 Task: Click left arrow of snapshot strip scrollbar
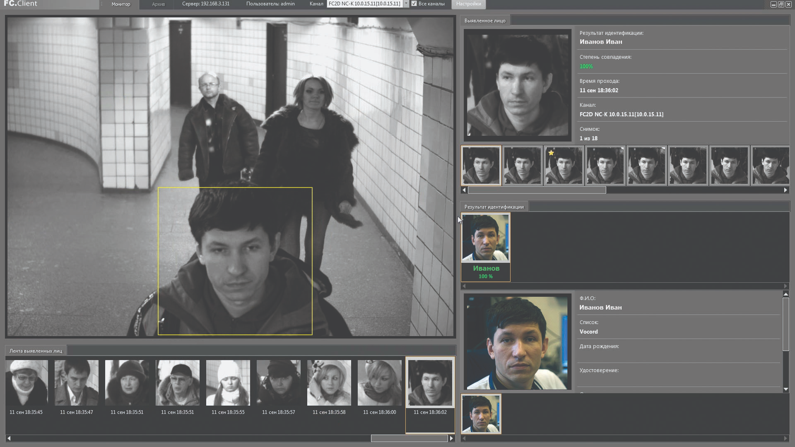[x=464, y=190]
